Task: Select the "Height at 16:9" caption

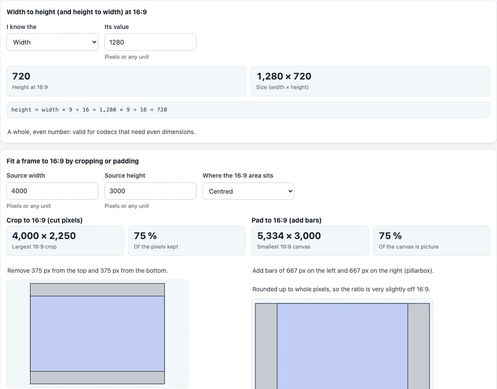Action: (30, 87)
